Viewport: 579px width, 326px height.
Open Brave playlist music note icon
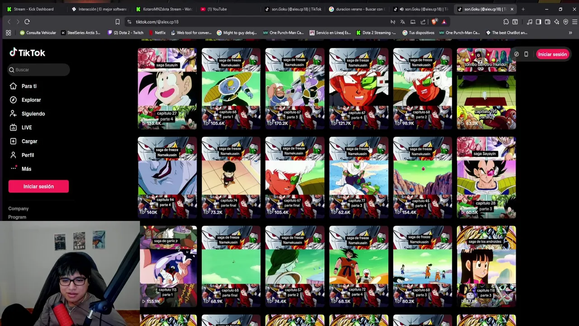coord(530,22)
